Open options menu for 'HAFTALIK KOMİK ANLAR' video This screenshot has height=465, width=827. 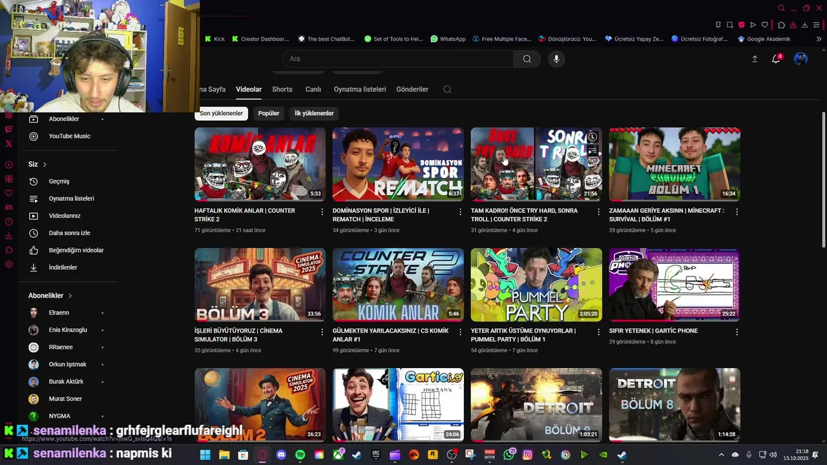point(322,212)
